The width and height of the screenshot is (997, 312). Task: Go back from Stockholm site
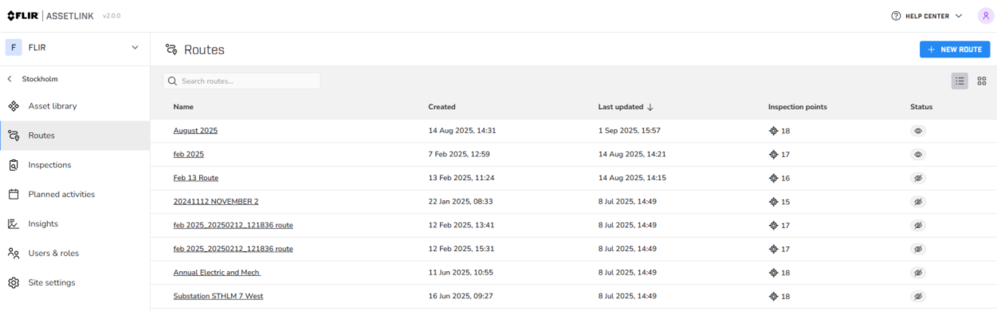tap(10, 79)
